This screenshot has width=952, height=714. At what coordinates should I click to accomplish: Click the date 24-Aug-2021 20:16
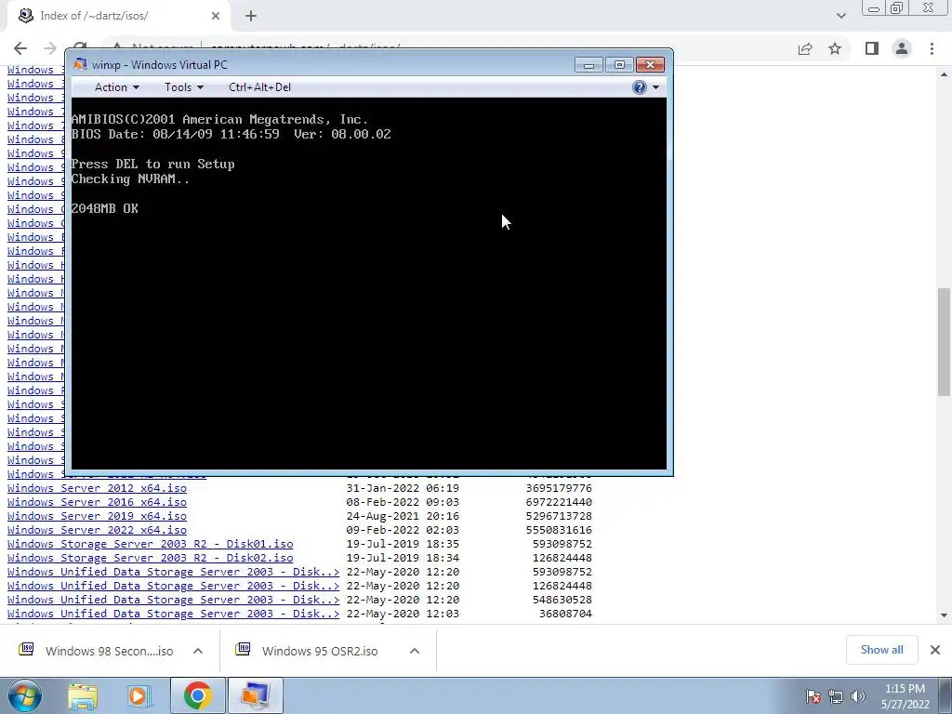(403, 516)
